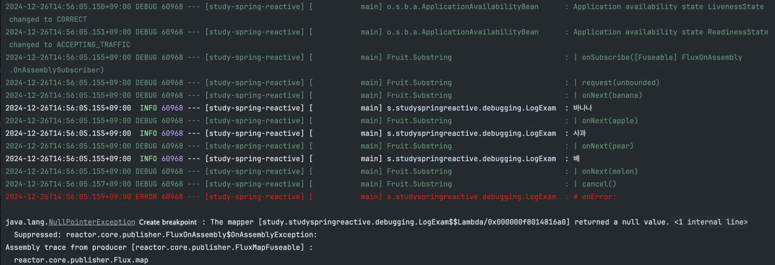Select the '사과' log output
Viewport: 775px width, 265px height.
coord(580,133)
